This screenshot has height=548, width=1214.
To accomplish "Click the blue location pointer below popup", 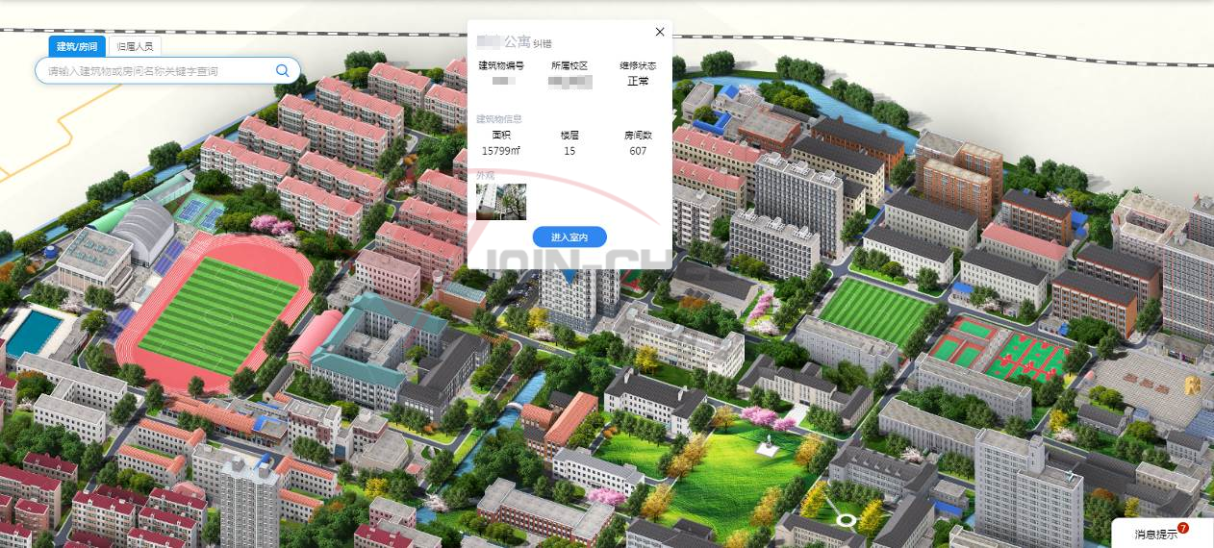I will coord(569,277).
